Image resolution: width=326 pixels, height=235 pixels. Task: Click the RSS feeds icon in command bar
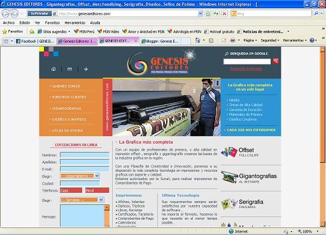[x=211, y=40]
